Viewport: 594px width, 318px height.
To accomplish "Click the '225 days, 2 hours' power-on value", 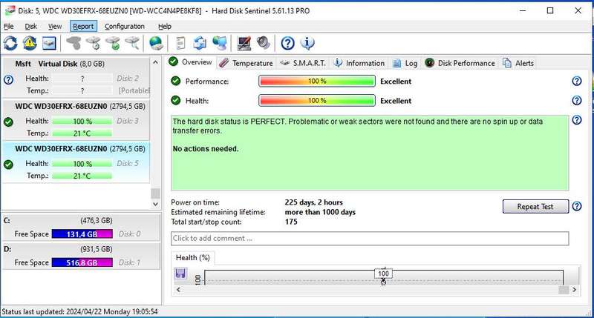I will (313, 202).
